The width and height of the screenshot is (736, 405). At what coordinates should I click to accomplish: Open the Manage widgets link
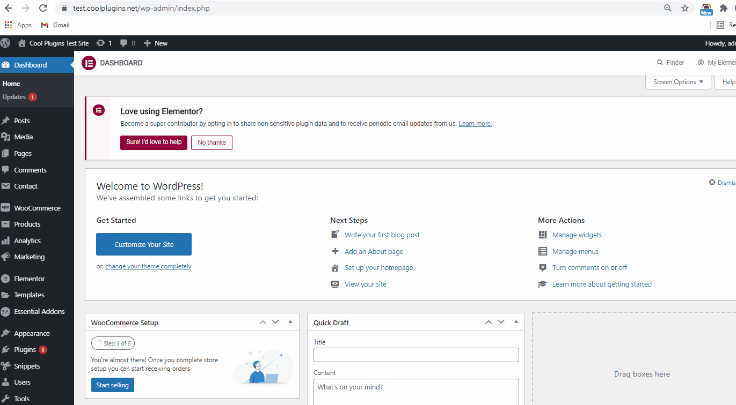pyautogui.click(x=577, y=235)
